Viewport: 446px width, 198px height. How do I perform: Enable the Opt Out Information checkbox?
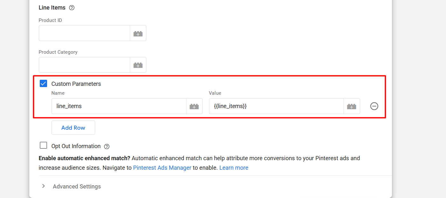[x=43, y=146]
